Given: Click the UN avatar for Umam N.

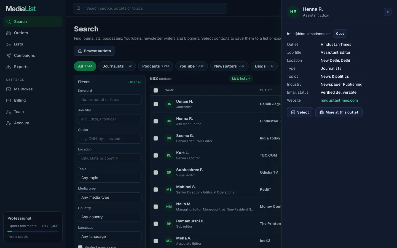Looking at the screenshot, I should coord(169,104).
